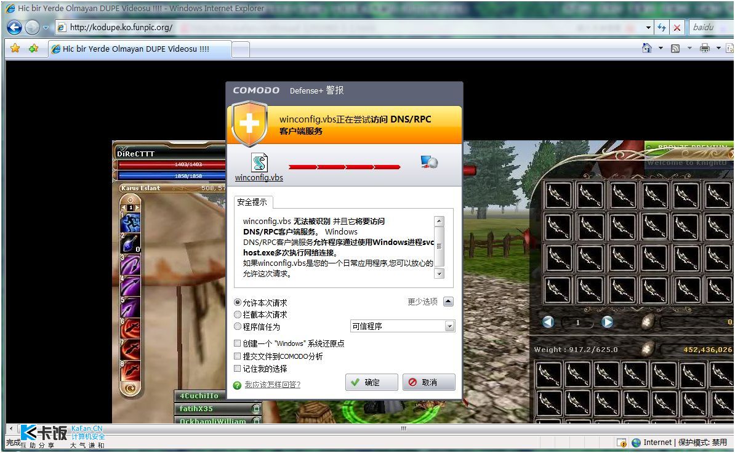The width and height of the screenshot is (735, 453).
Task: Click the red Stop loading icon
Action: coord(677,28)
